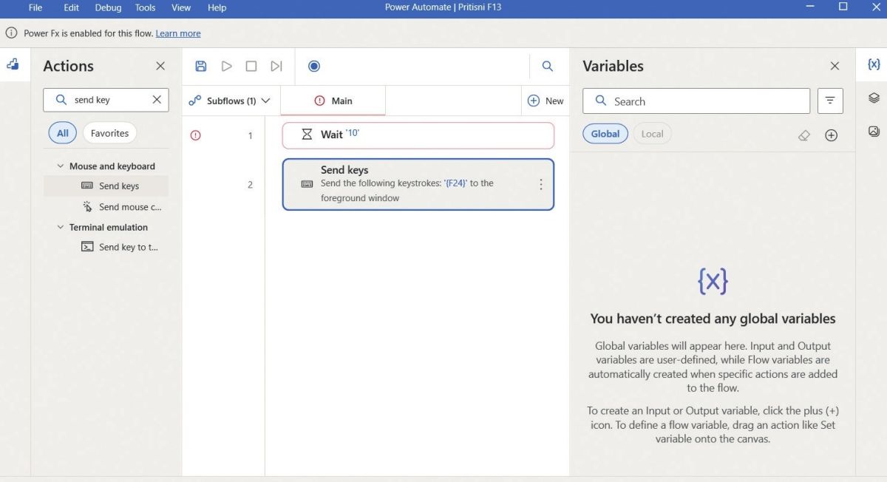Select Send keys in actions list

[106, 186]
